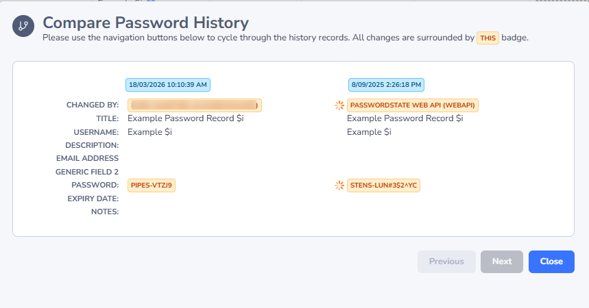Click the blurred Changed By badge
The image size is (589, 308).
(195, 105)
